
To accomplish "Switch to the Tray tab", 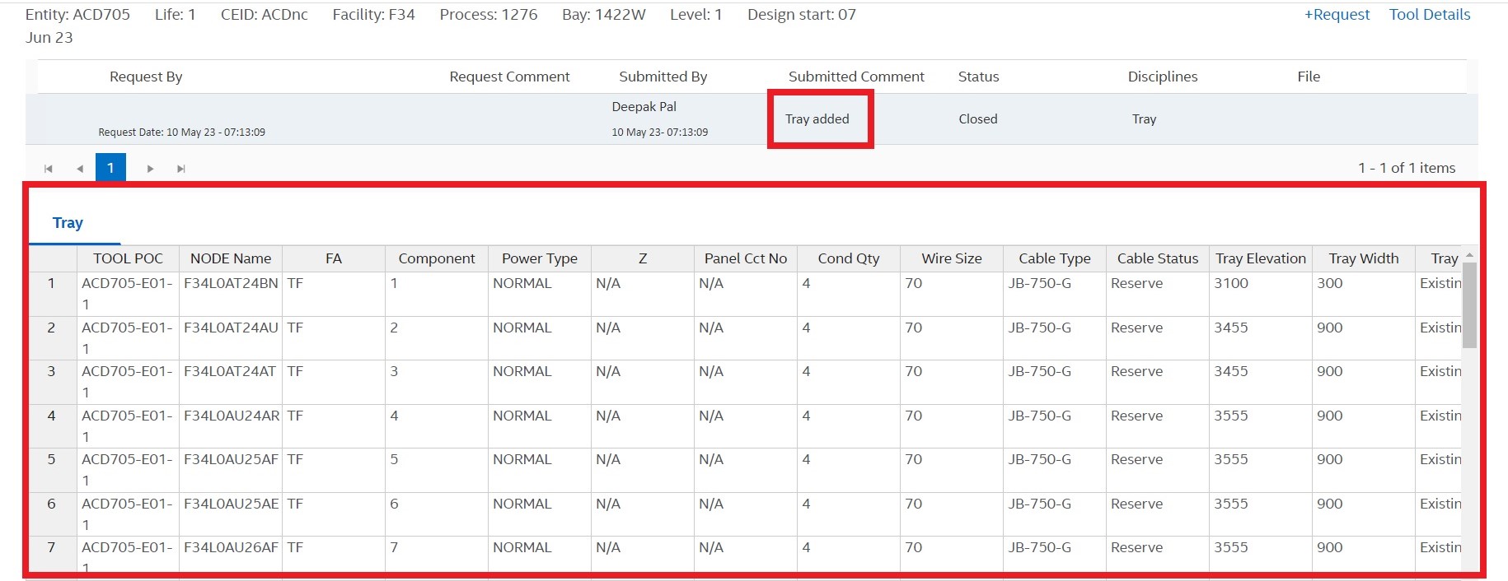I will click(x=68, y=223).
